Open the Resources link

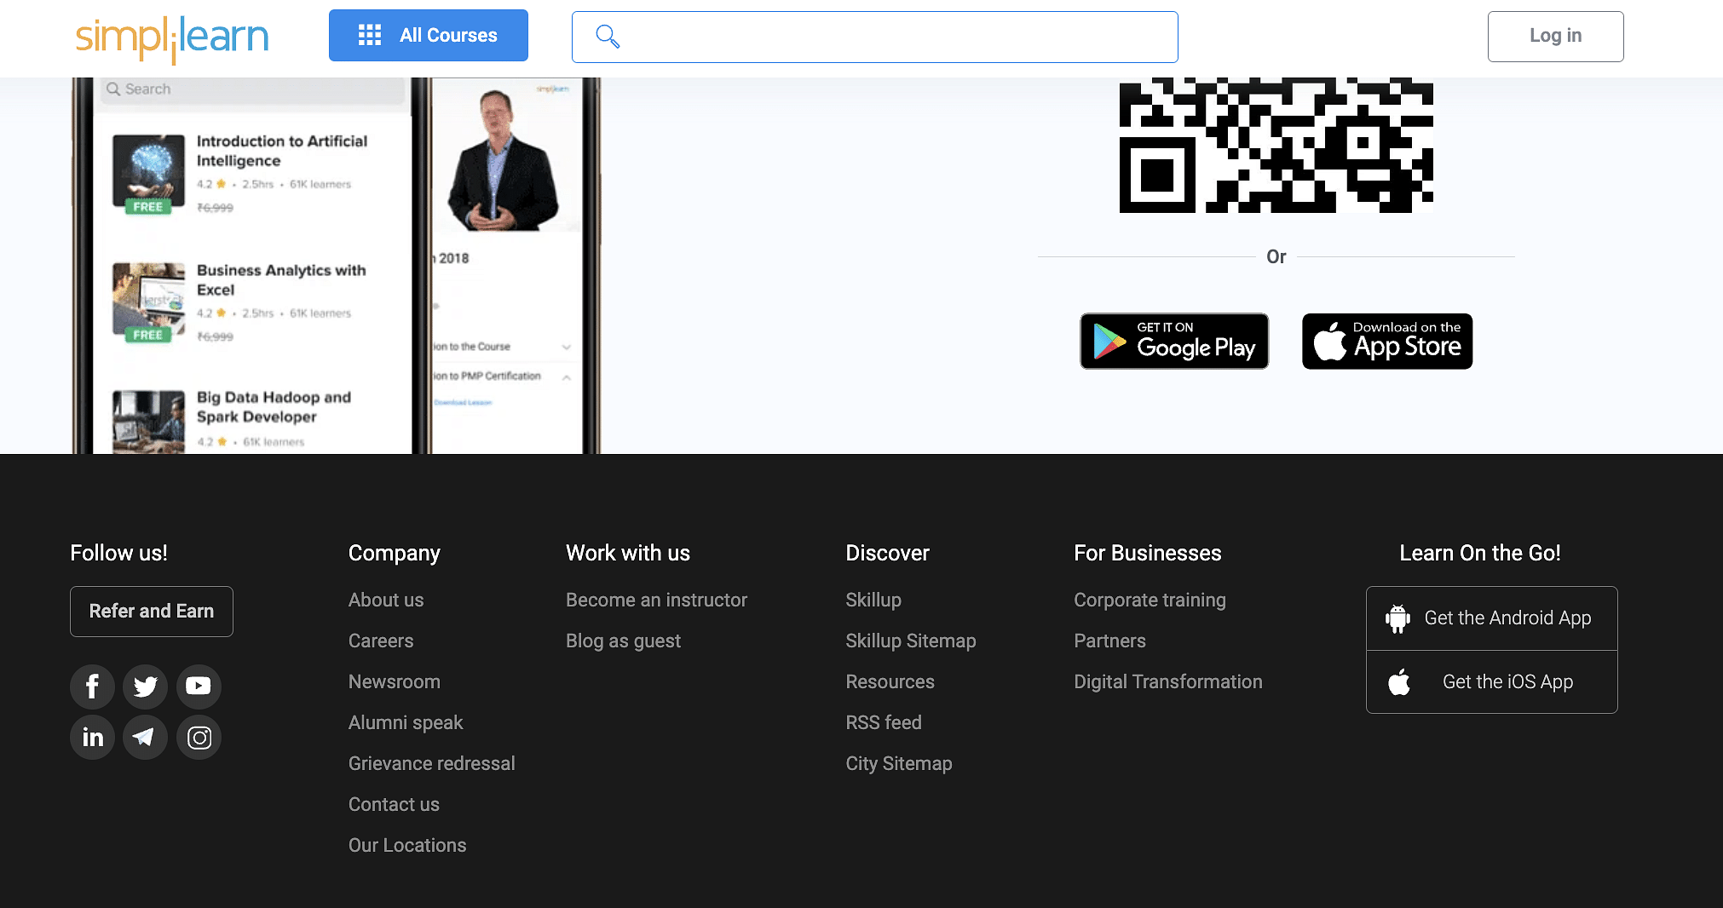pyautogui.click(x=890, y=681)
